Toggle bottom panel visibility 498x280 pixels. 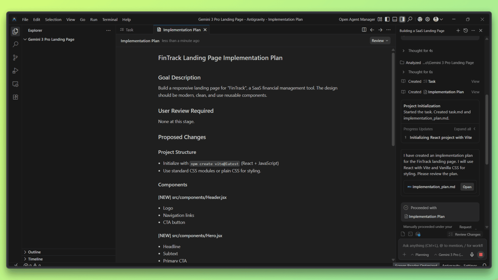click(395, 19)
